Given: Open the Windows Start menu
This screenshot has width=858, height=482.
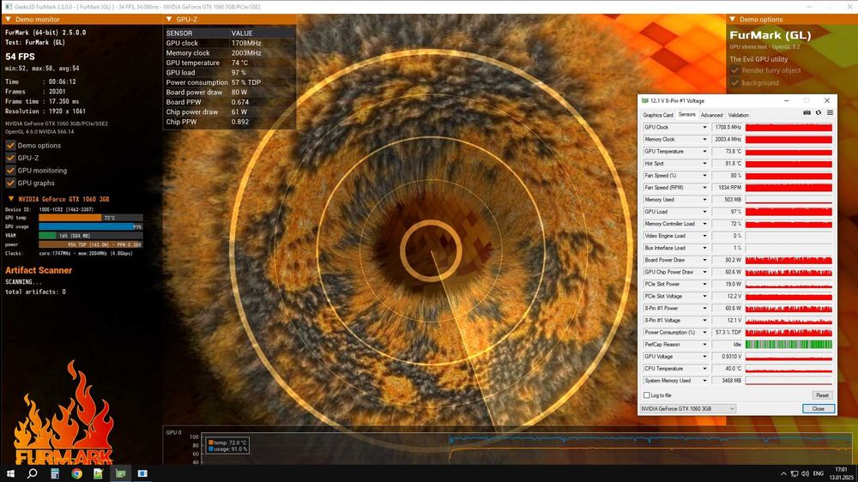Looking at the screenshot, I should [9, 473].
